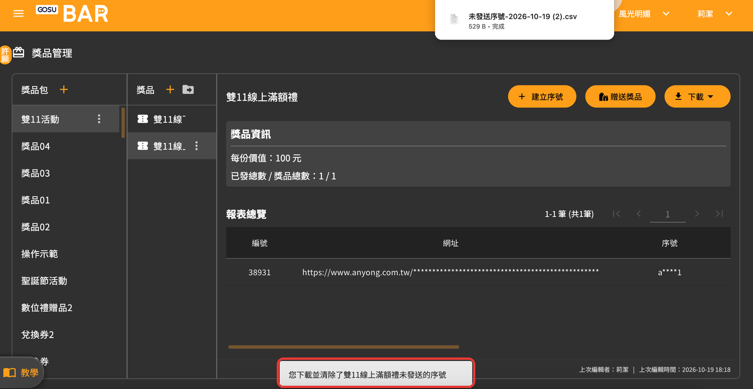Select the 操作示範 package
The image size is (753, 389).
click(66, 254)
